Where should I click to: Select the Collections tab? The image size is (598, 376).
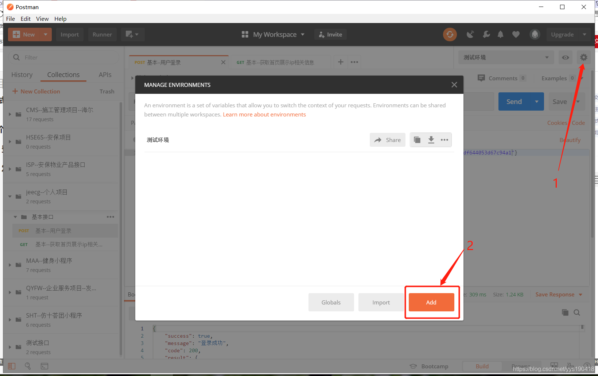[63, 74]
